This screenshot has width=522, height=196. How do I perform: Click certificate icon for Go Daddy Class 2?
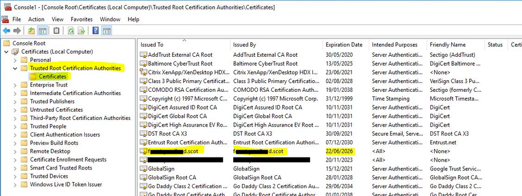coord(143,186)
